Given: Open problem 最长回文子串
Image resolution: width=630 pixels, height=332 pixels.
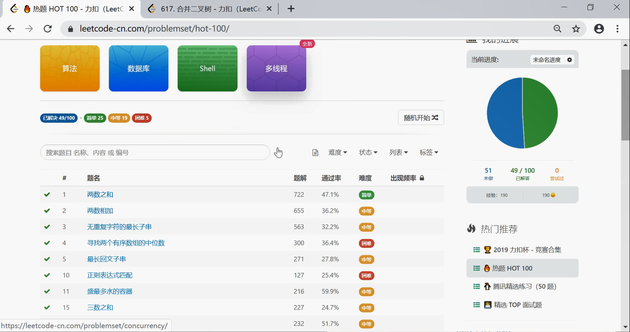Looking at the screenshot, I should 106,259.
